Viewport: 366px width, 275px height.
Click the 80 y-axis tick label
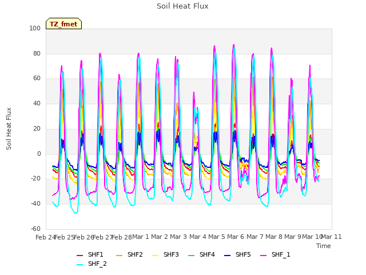[37, 53]
